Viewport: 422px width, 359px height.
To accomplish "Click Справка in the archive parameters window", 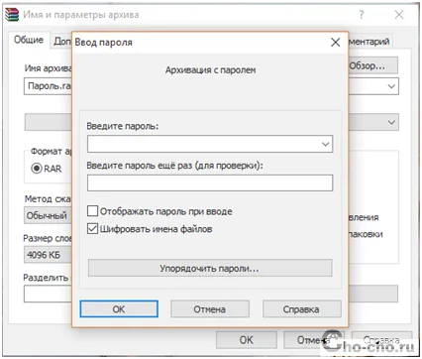I will pyautogui.click(x=381, y=340).
